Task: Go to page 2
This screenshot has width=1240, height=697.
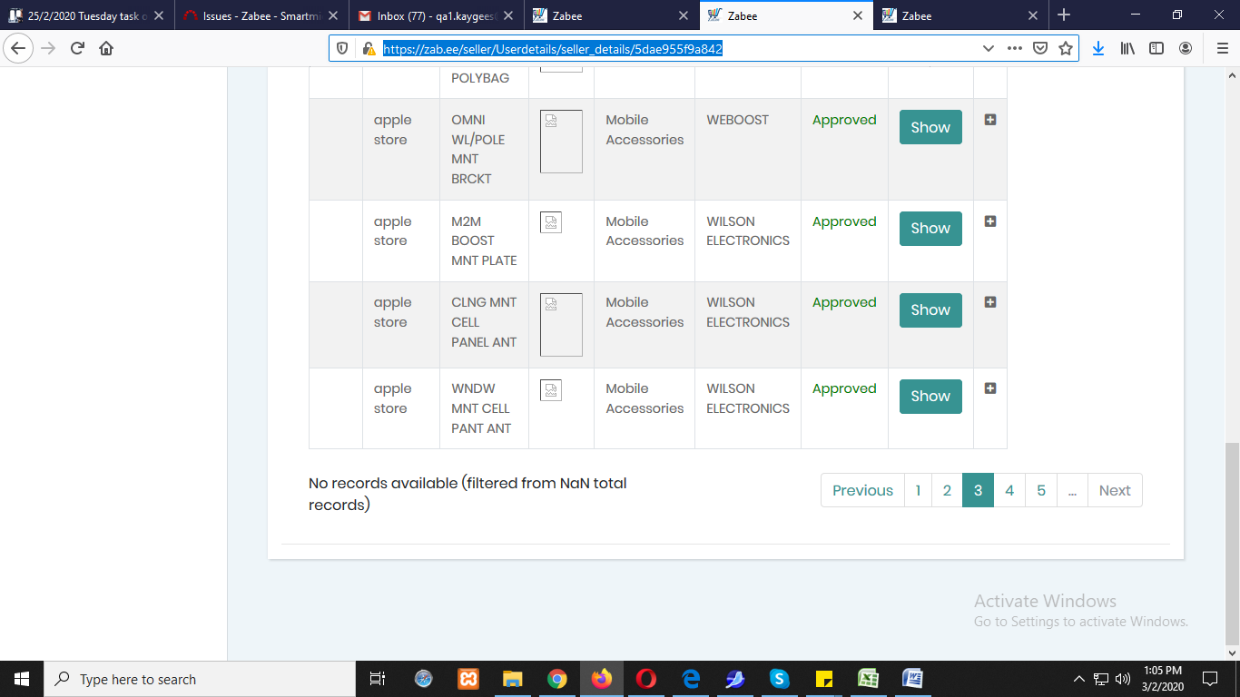Action: tap(947, 490)
